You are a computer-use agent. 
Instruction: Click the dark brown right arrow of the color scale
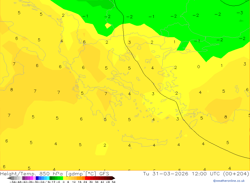(x=114, y=178)
